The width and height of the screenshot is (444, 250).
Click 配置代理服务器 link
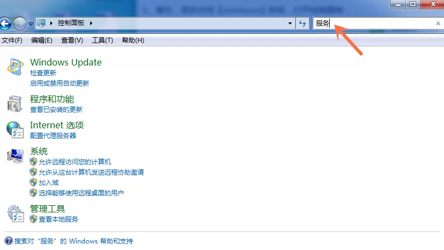pyautogui.click(x=53, y=136)
